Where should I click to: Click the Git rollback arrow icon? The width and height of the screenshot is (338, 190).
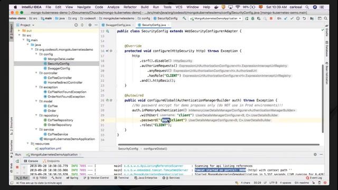304,18
